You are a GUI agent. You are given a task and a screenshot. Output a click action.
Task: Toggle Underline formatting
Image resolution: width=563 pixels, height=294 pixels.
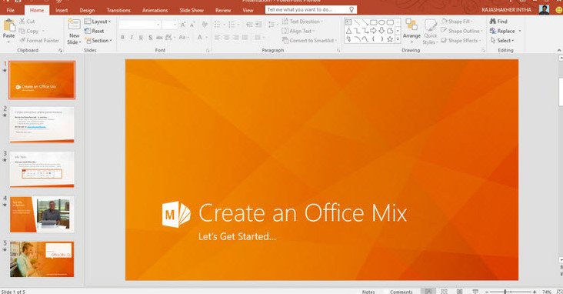tap(141, 38)
